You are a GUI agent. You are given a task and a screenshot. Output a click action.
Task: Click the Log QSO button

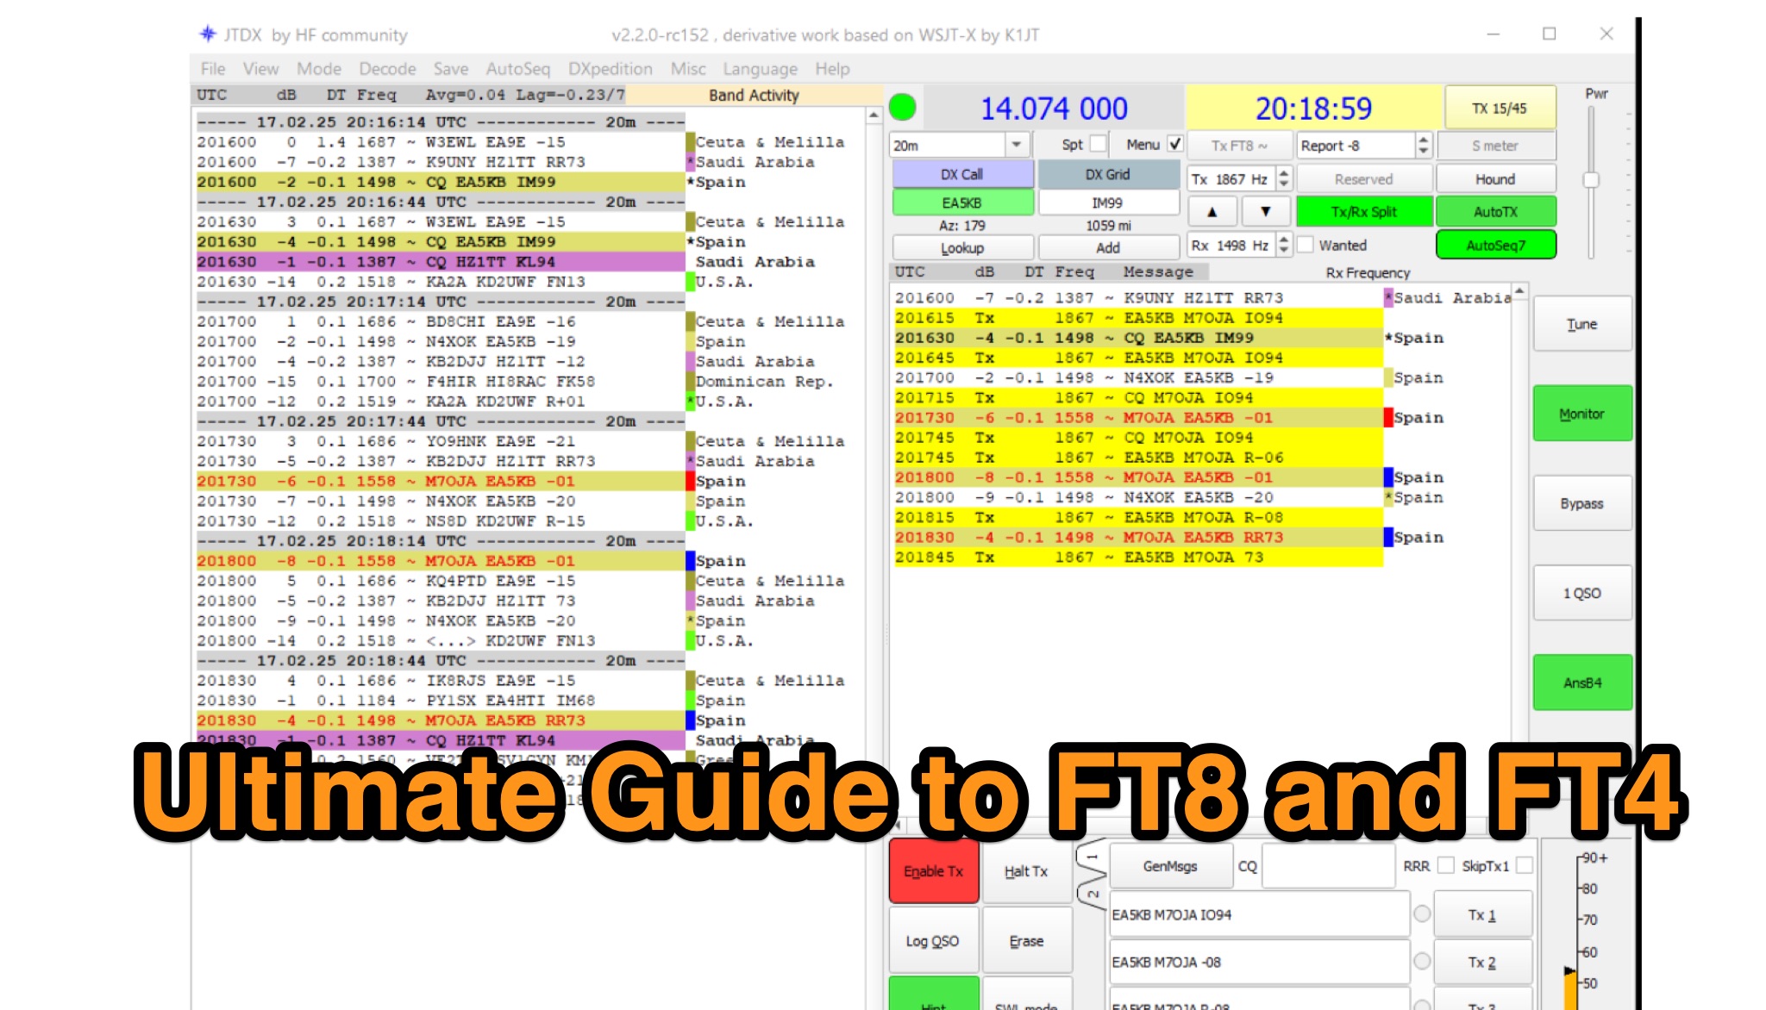[x=933, y=941]
